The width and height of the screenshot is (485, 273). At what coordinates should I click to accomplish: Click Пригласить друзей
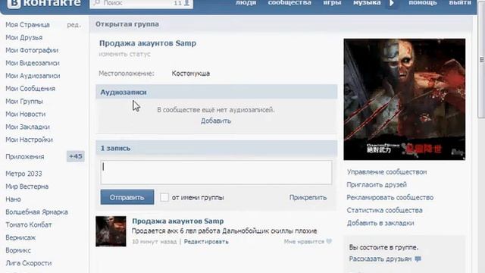[x=377, y=185]
